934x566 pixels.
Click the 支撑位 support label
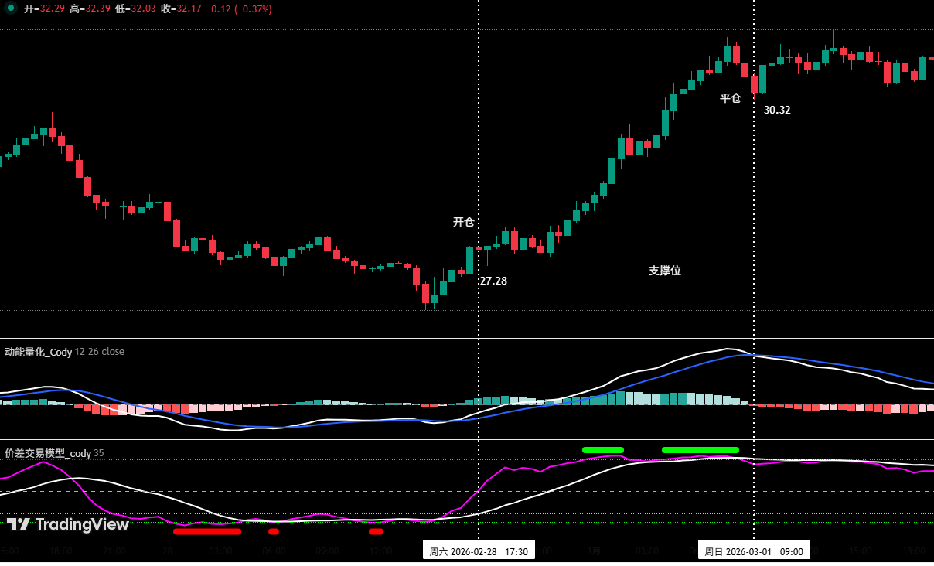tap(664, 271)
